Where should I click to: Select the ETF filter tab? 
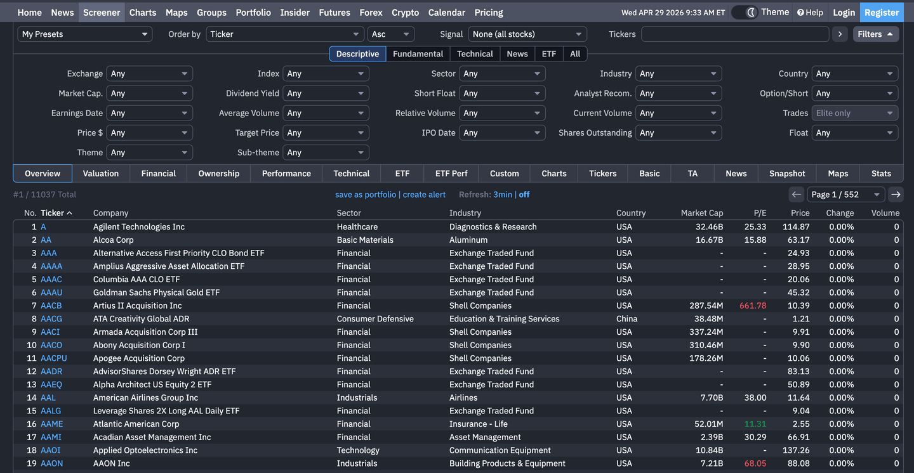click(x=549, y=54)
